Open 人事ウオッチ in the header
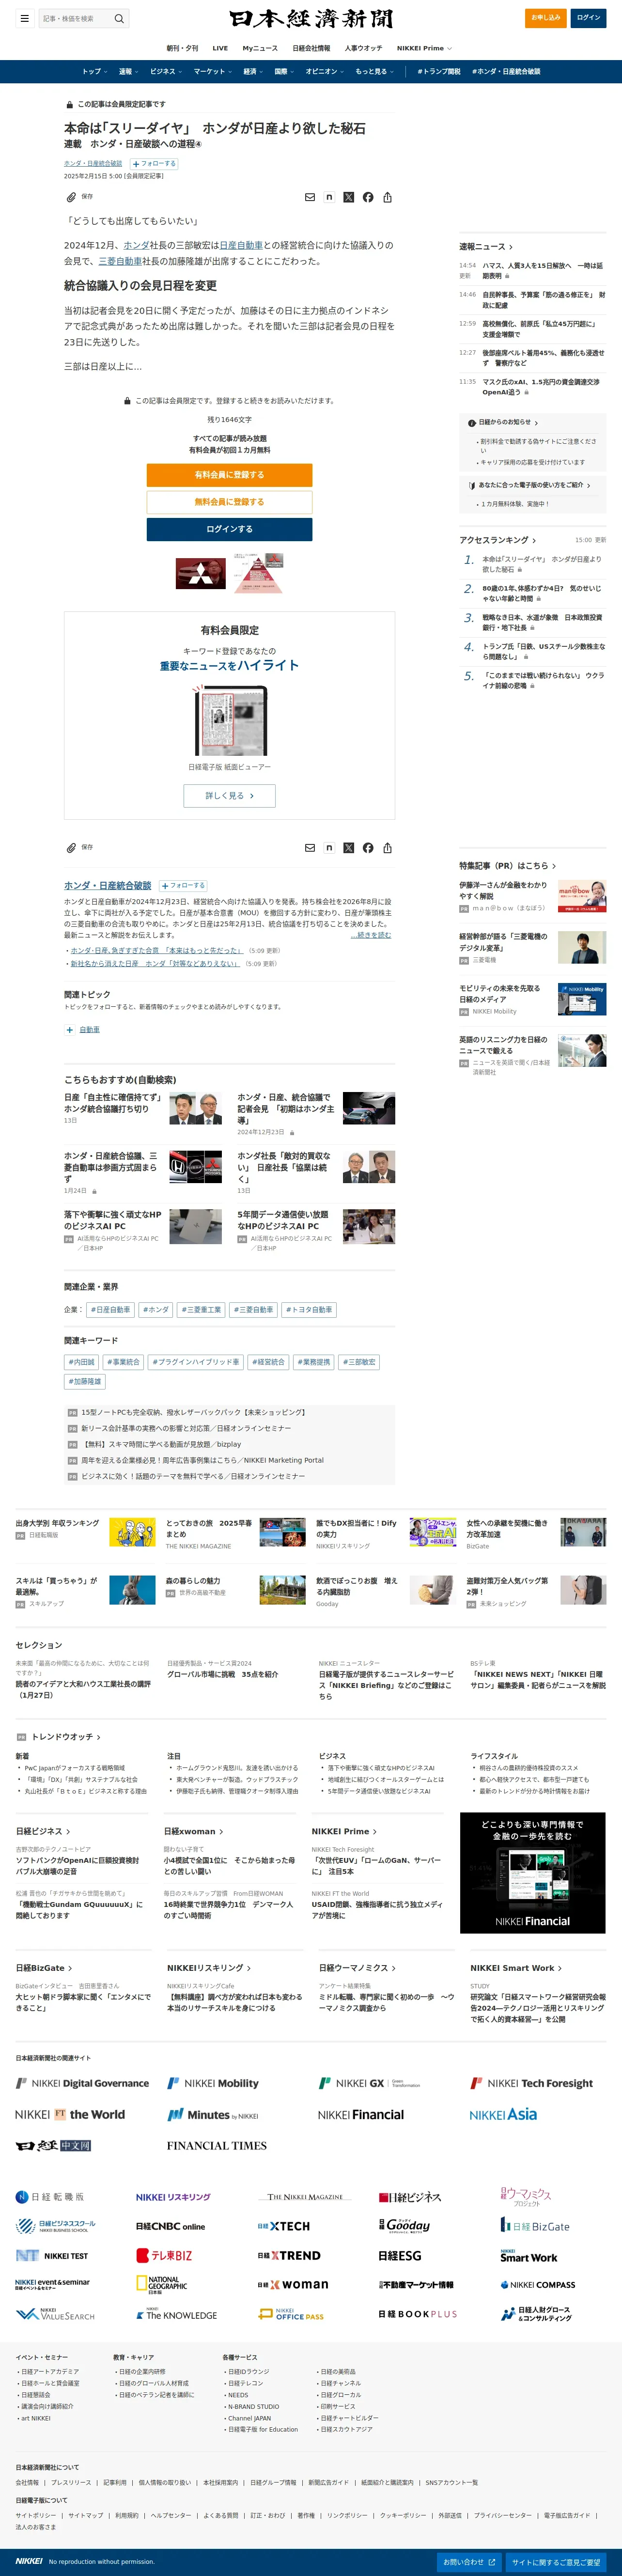 tap(363, 48)
